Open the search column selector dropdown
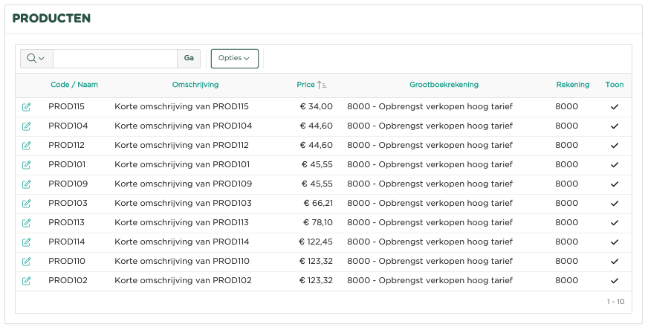The image size is (648, 330). pos(36,59)
